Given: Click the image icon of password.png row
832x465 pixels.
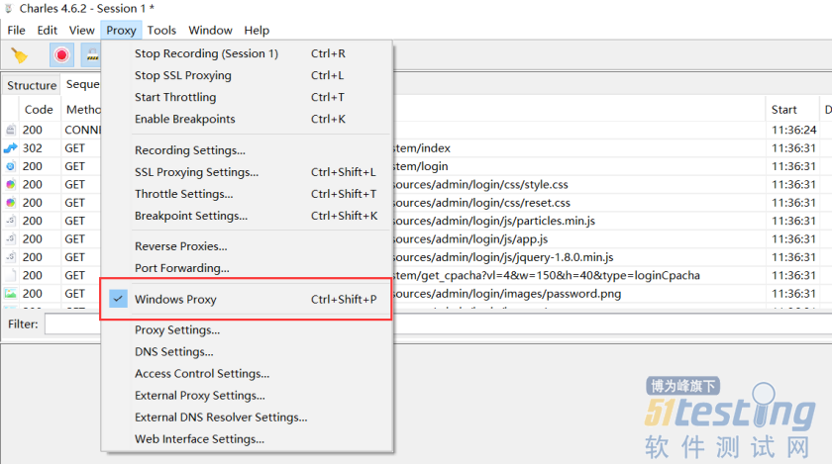Looking at the screenshot, I should point(11,293).
